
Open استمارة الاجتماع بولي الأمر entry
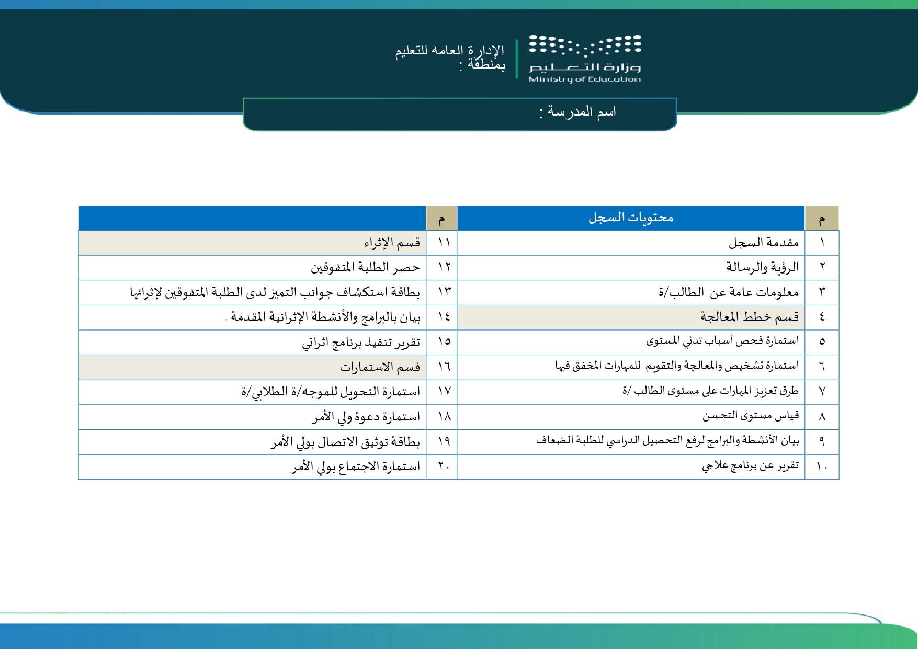coord(356,467)
